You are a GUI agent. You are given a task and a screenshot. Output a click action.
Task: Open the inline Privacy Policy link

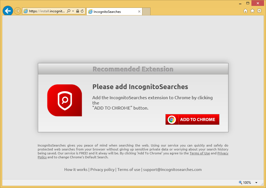223,153
